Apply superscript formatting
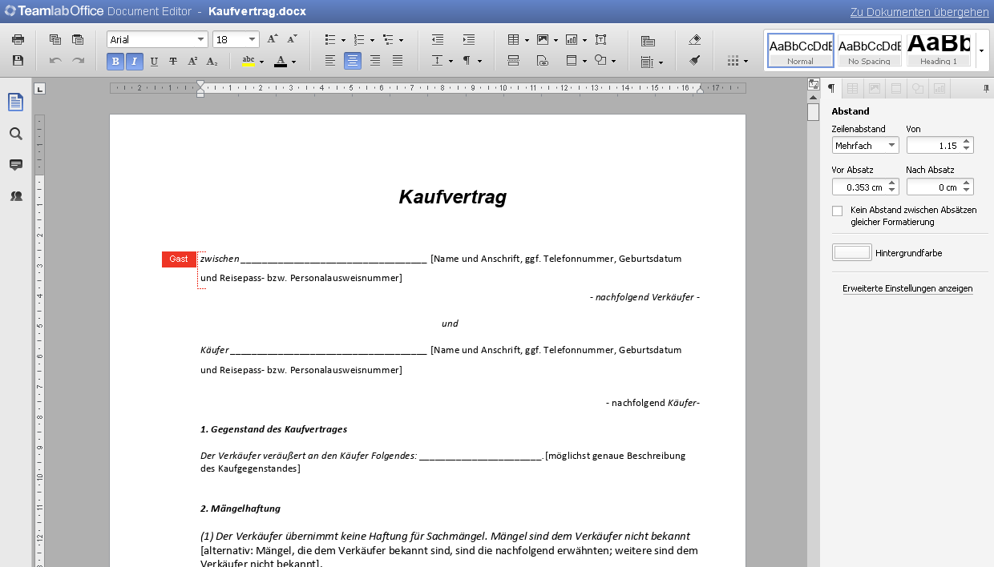 (192, 61)
